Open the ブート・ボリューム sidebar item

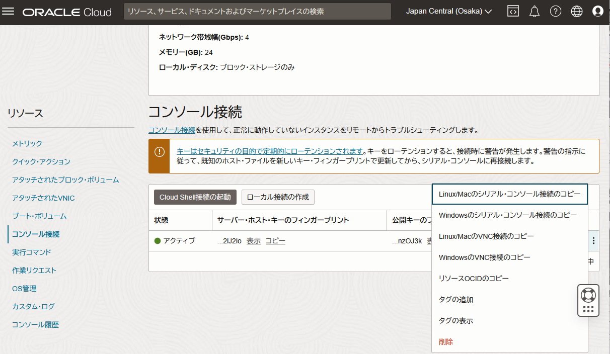click(39, 216)
